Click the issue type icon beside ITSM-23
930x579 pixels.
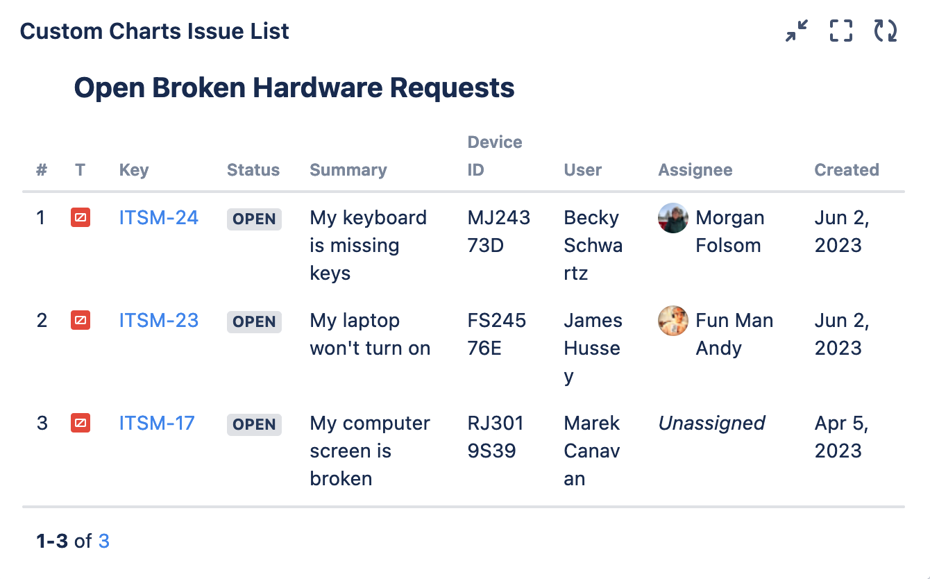pyautogui.click(x=81, y=320)
